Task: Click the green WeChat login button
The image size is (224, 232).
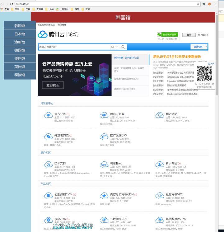Action: pos(167,35)
